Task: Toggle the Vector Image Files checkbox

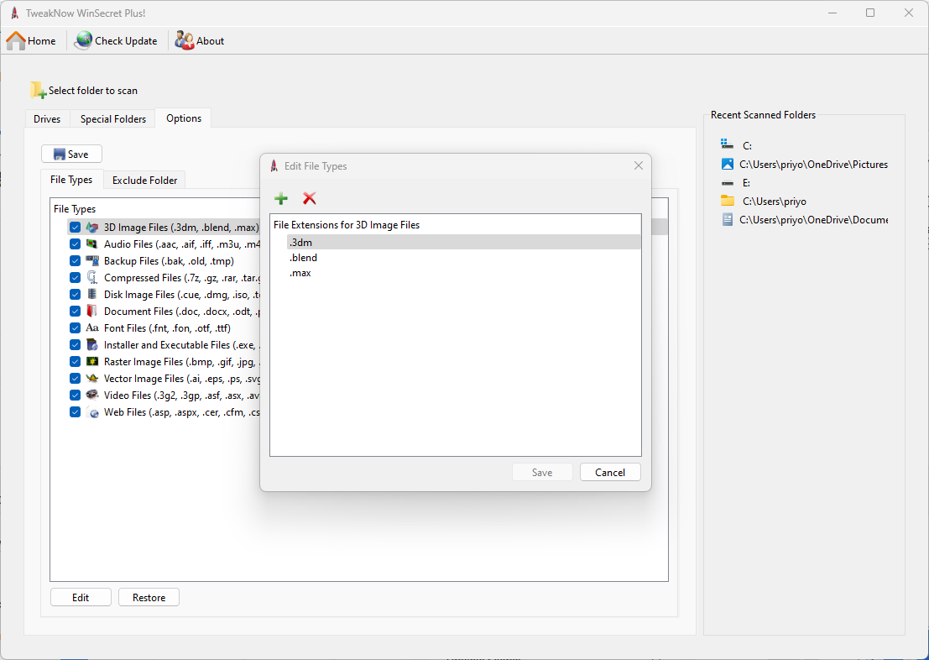Action: 75,379
